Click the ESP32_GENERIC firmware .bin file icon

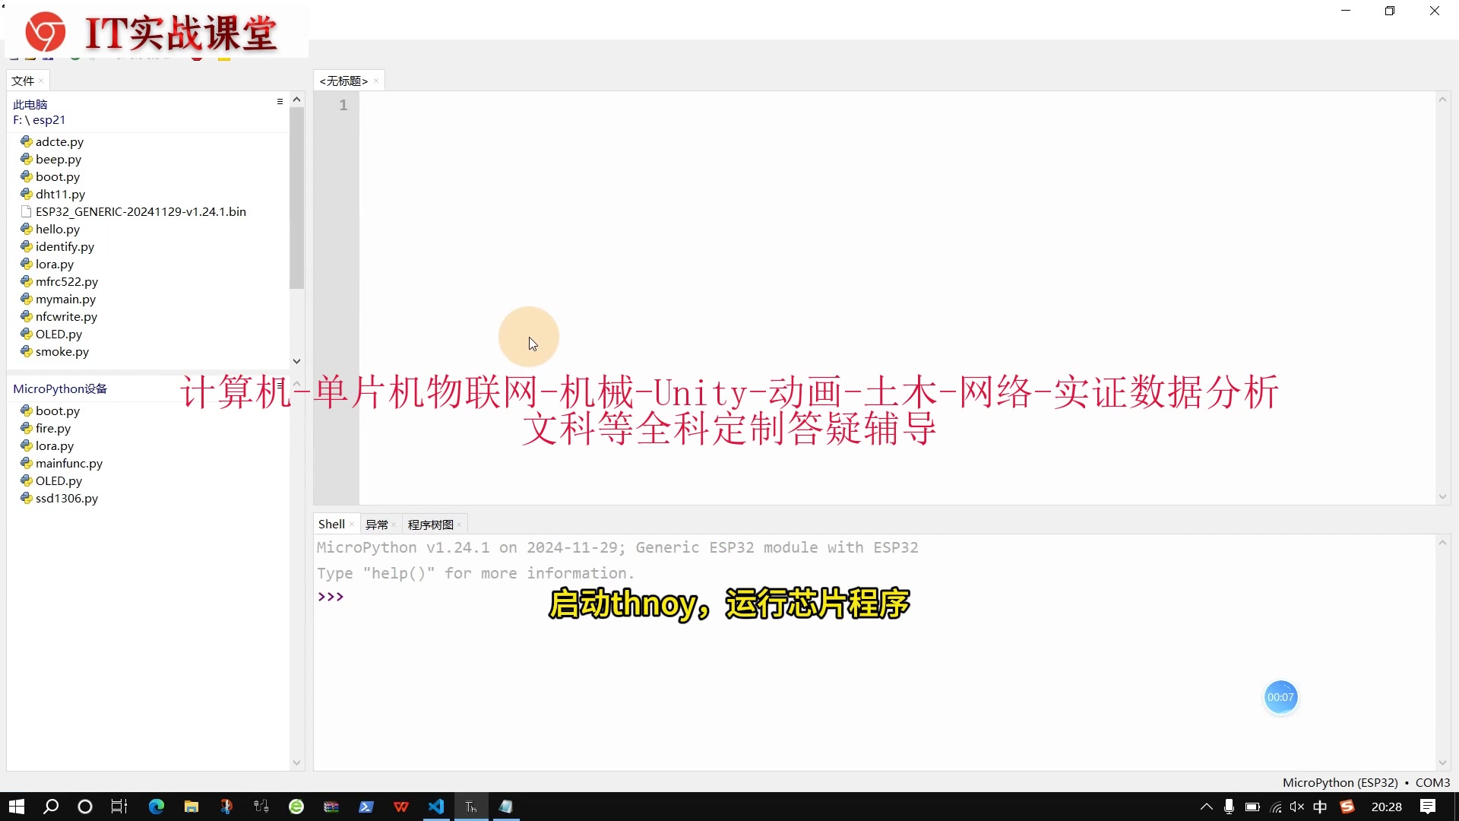point(27,211)
